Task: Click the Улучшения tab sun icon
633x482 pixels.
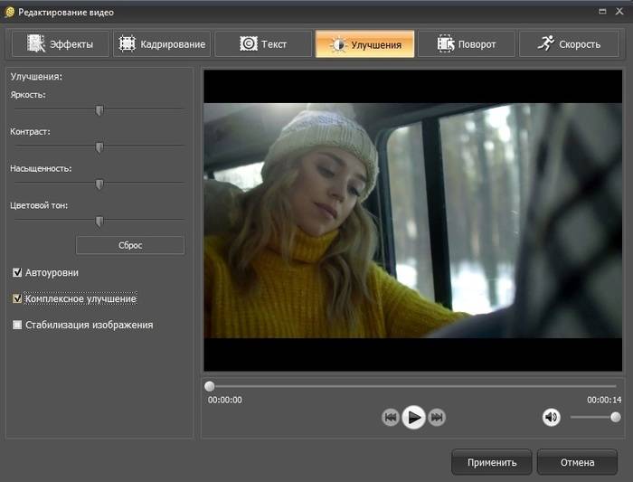Action: 338,44
